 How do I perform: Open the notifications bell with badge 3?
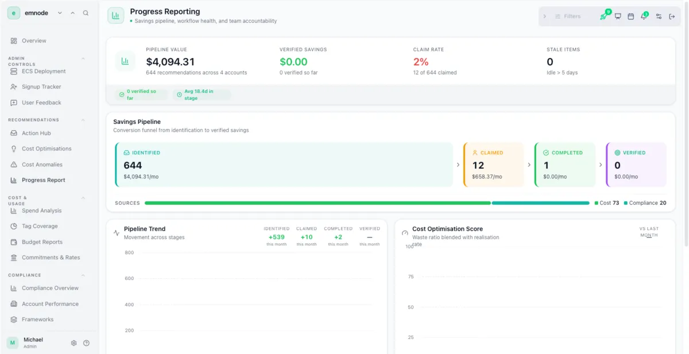coord(644,16)
